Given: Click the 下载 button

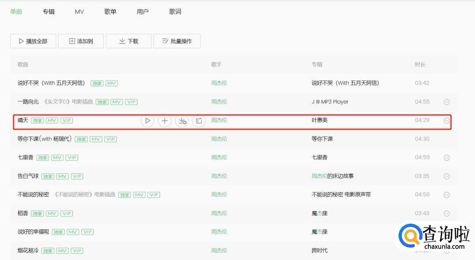Looking at the screenshot, I should (x=129, y=41).
